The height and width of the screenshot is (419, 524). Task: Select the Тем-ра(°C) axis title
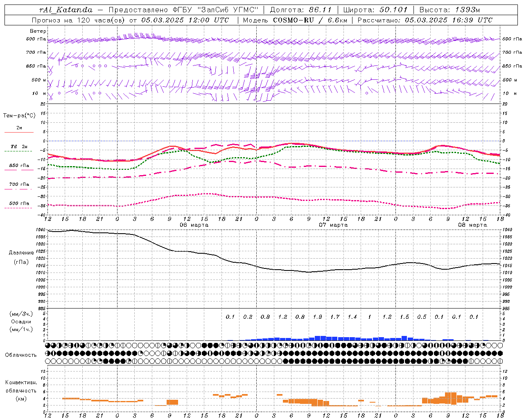pos(19,116)
